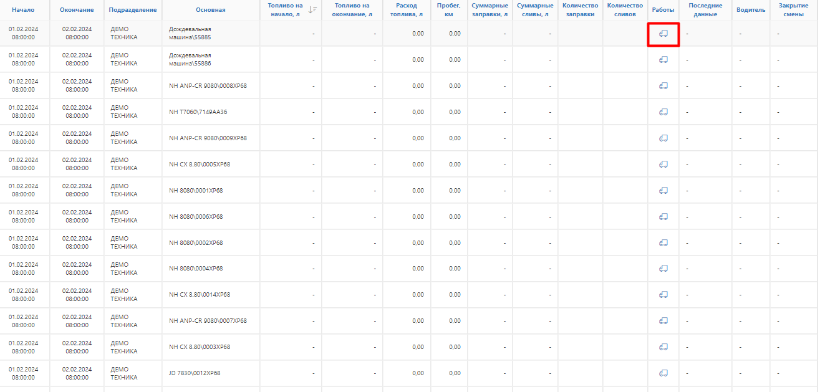820x392 pixels.
Task: Click the Закрытие смены column header
Action: pyautogui.click(x=793, y=9)
